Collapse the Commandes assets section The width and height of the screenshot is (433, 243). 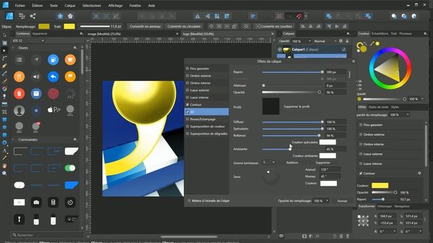click(13, 140)
